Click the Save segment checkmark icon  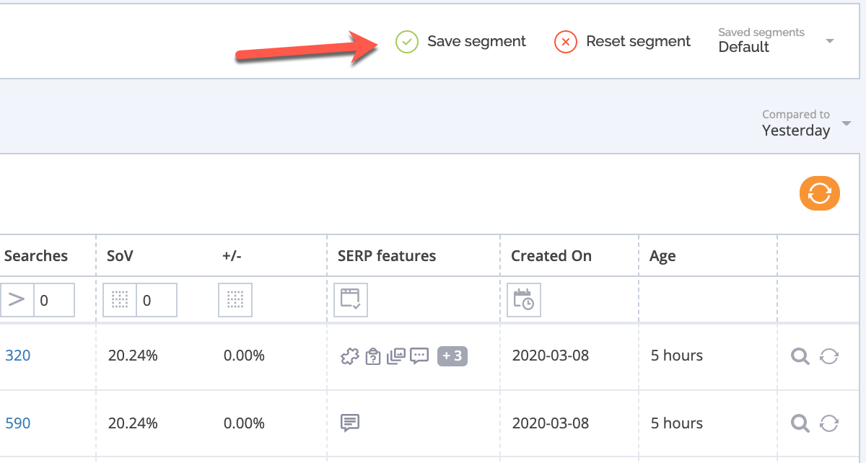[x=407, y=42]
